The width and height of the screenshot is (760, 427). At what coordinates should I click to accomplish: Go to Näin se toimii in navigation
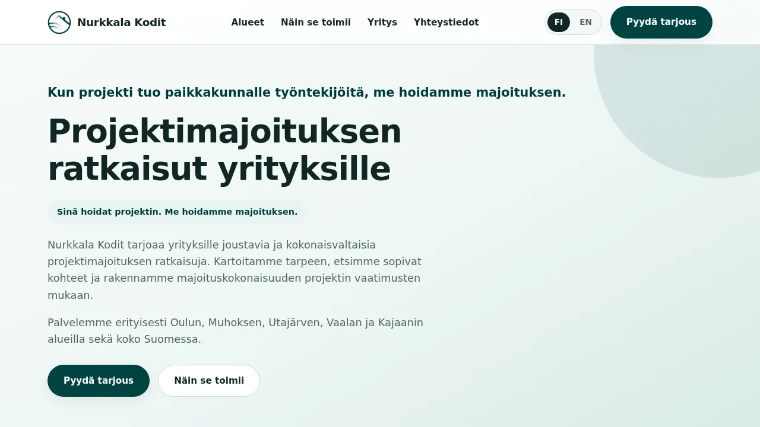316,23
